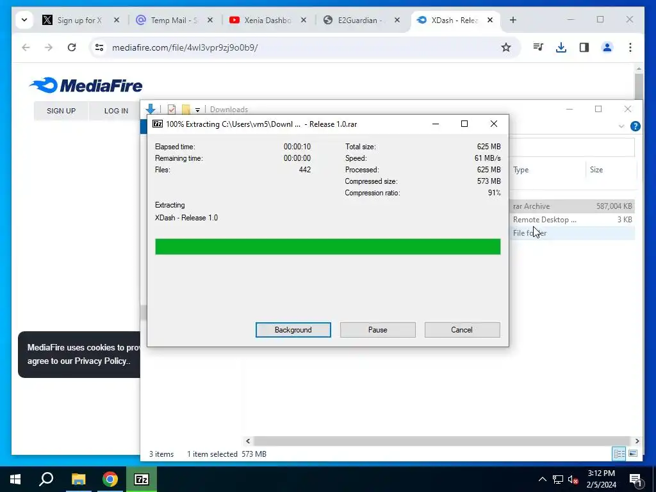Open the notification center icon
The image size is (656, 492).
635,480
